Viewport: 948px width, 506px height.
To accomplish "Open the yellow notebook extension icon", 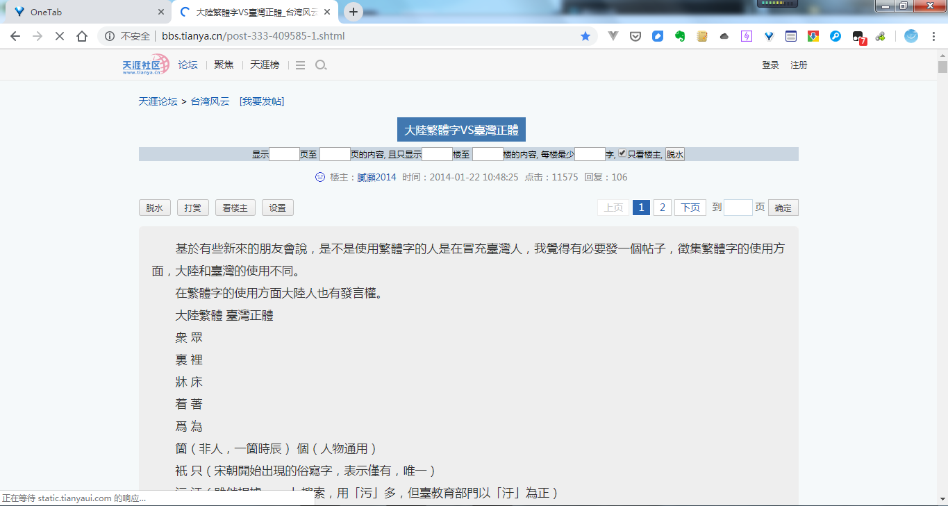I will tap(702, 36).
